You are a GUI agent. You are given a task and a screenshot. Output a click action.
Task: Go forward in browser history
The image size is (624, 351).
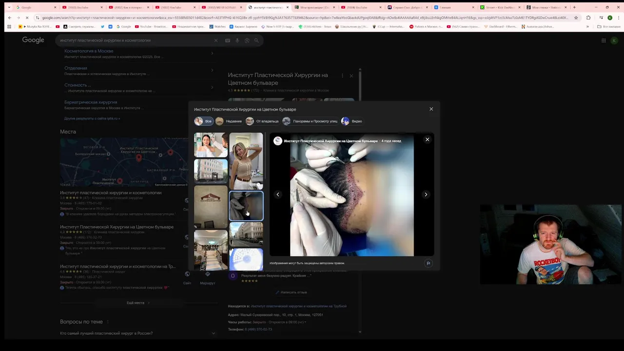click(19, 18)
